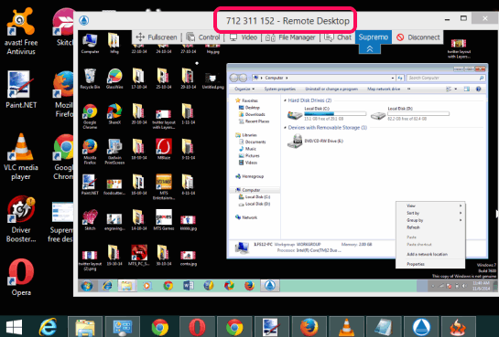Open Supremo from the Windows 8 taskbar
The width and height of the screenshot is (499, 337).
pos(421,327)
